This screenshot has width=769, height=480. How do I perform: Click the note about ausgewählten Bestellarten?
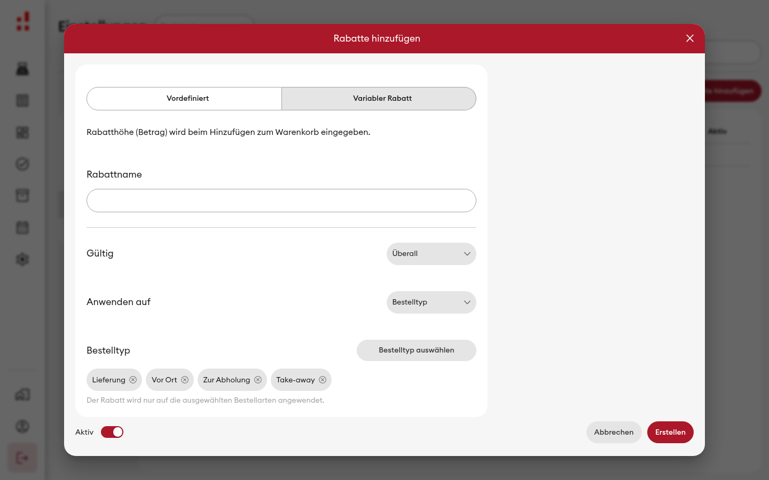point(205,400)
